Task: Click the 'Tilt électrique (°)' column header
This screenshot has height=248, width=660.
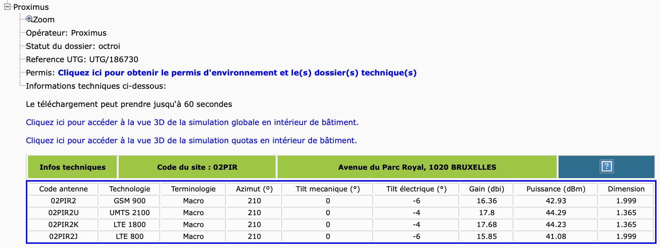Action: coord(416,189)
